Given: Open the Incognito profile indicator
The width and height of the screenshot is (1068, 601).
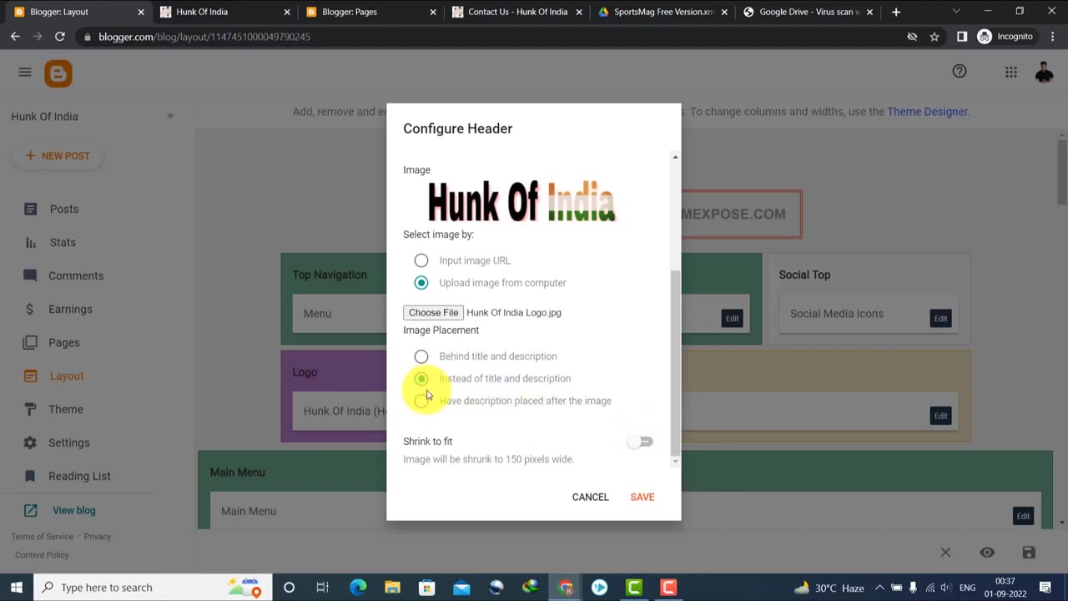Looking at the screenshot, I should tap(1005, 37).
